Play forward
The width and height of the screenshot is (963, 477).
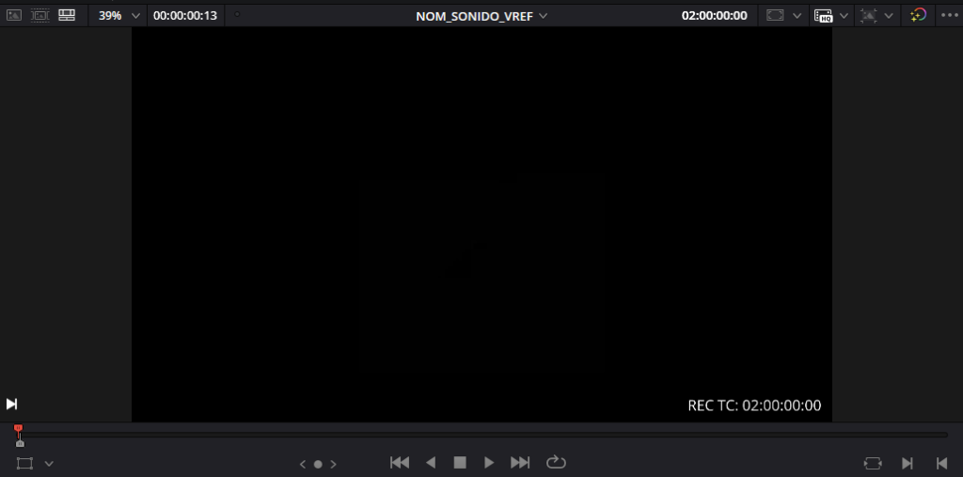click(489, 462)
